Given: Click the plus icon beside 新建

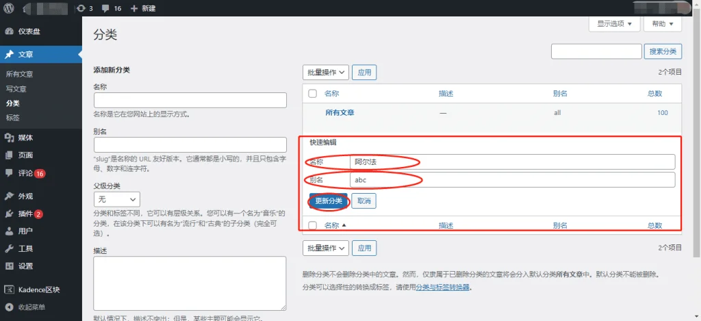Looking at the screenshot, I should pyautogui.click(x=133, y=8).
